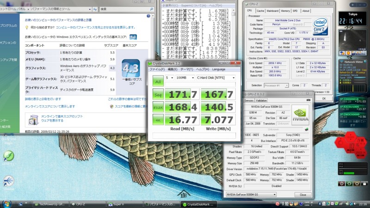Open ファイル(F) menu in CrystalDiskMark
Viewport: 370px width, 208px height.
coord(157,69)
